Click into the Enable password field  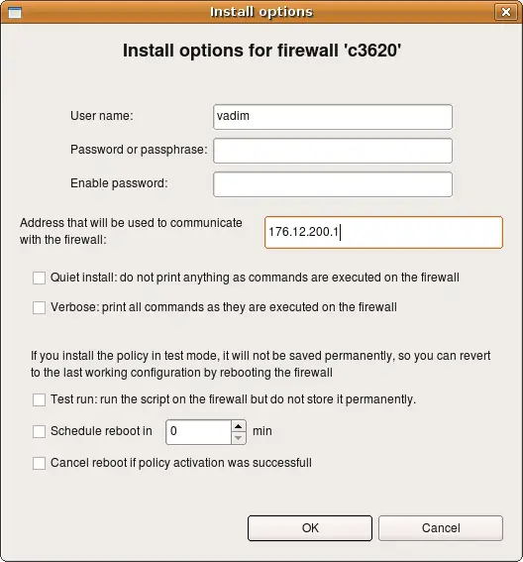pos(333,184)
